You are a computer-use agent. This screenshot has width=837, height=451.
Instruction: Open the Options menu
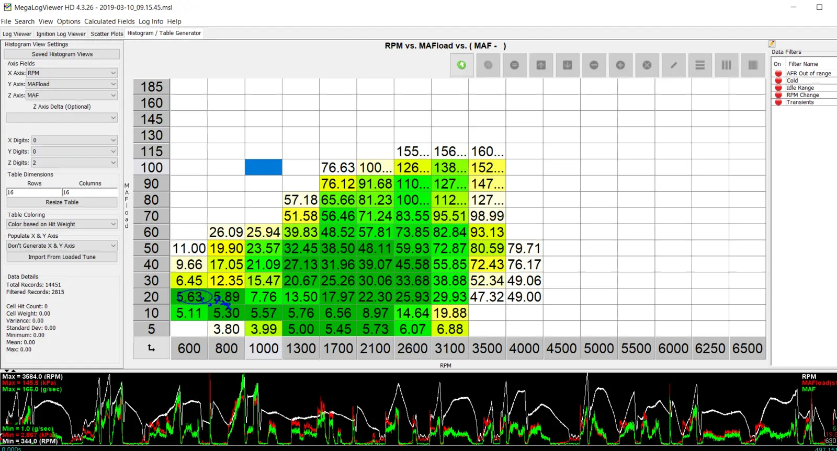(x=69, y=21)
